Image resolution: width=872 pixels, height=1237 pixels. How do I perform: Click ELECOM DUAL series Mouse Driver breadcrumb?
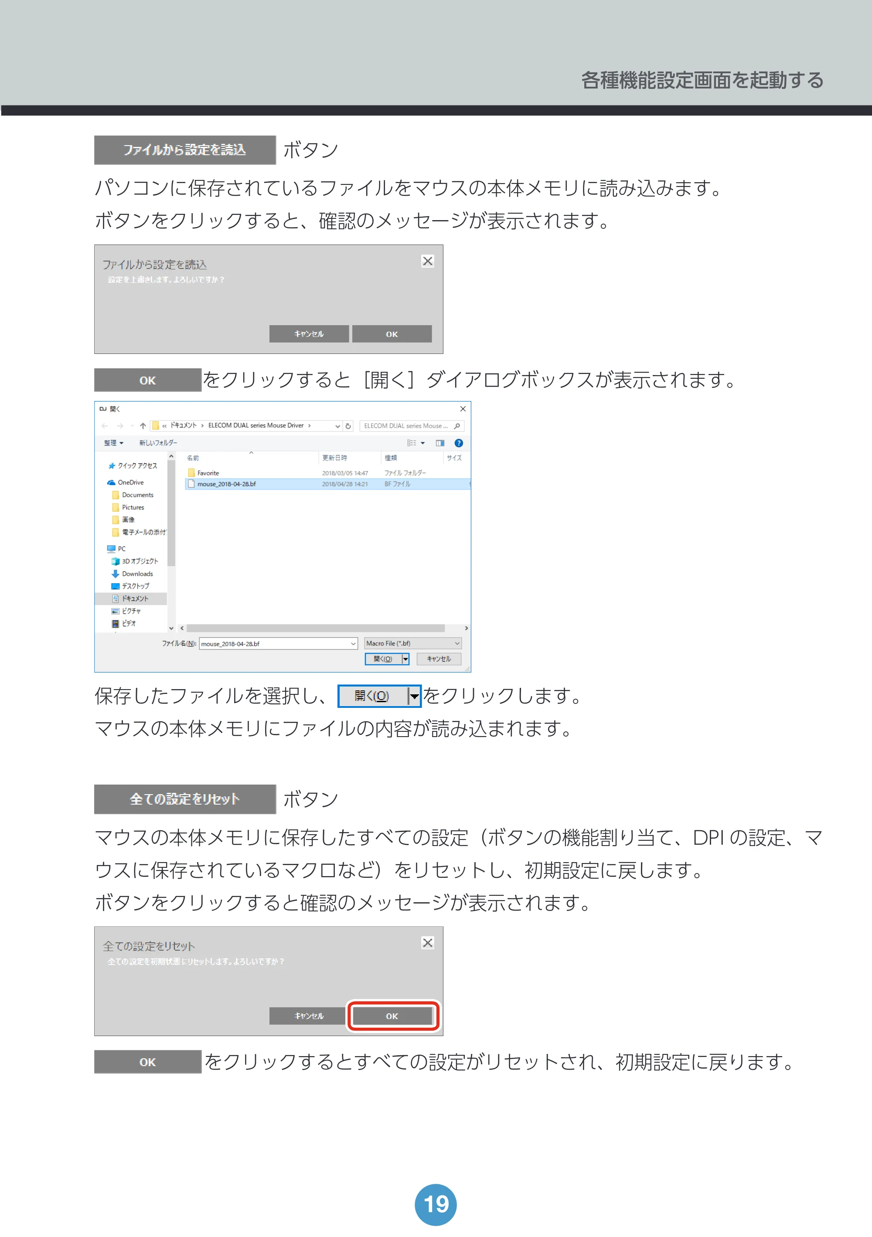(256, 425)
